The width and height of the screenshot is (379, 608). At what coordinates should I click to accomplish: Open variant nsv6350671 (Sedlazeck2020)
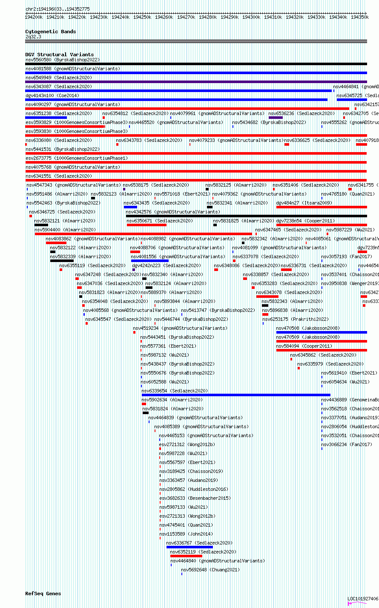(160, 221)
